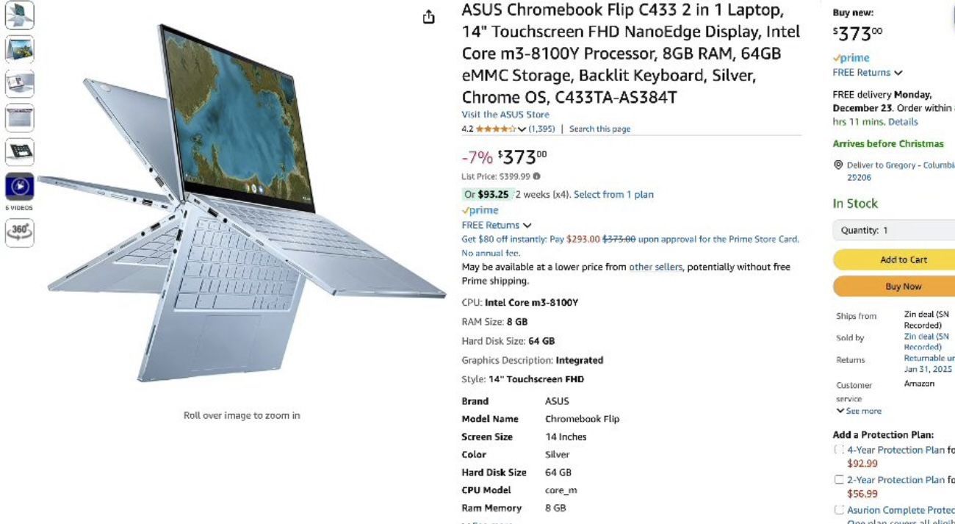Click the List Price info icon
The width and height of the screenshot is (955, 524).
tap(536, 176)
